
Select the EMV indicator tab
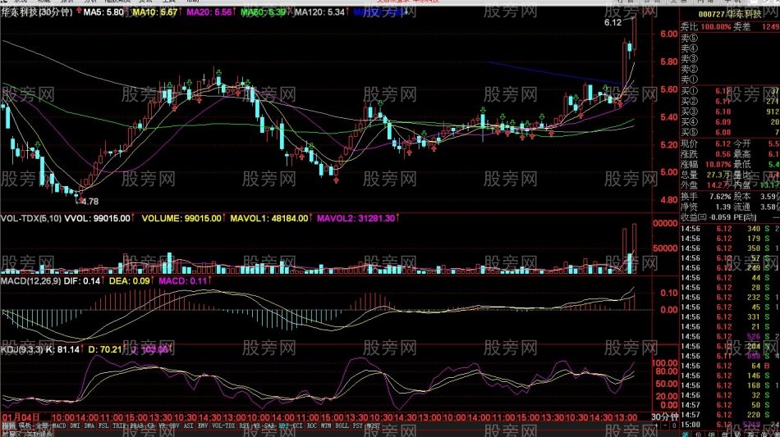click(x=203, y=426)
